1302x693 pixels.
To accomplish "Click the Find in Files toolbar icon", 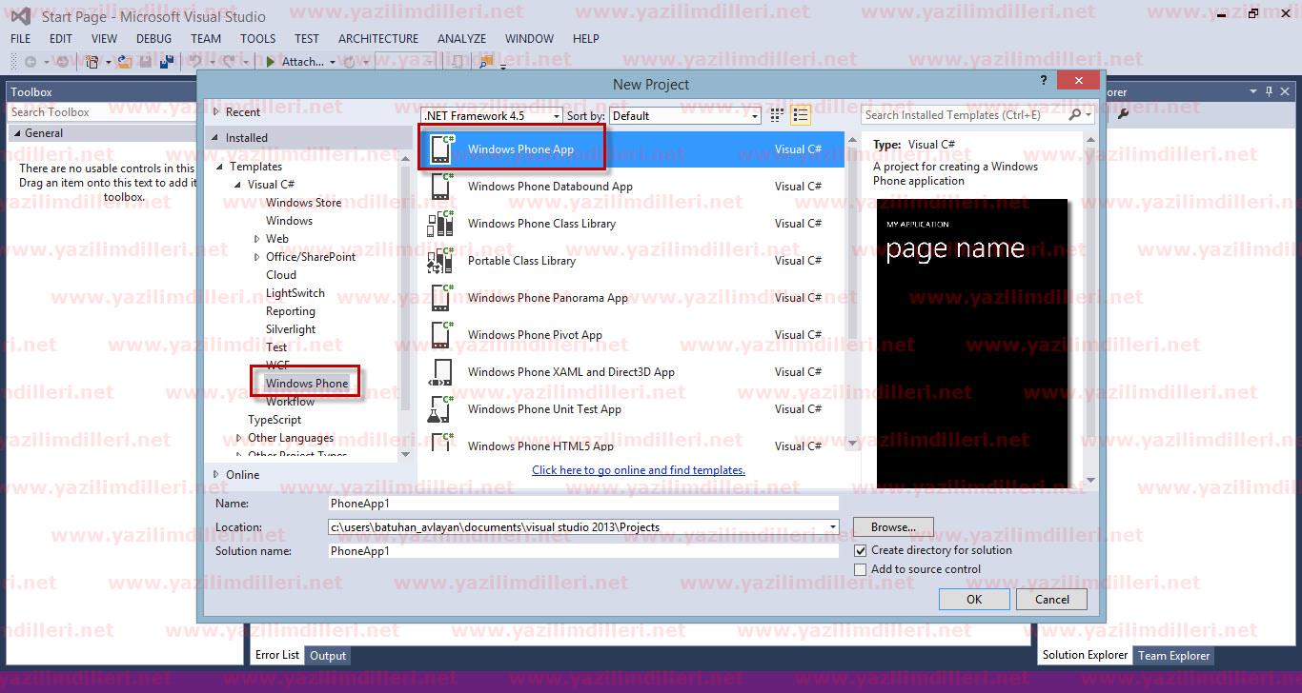I will (486, 62).
